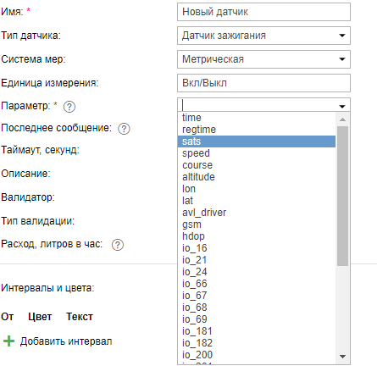Viewport: 377px width, 388px height.
Task: Select the sats option in list
Action: [x=257, y=141]
